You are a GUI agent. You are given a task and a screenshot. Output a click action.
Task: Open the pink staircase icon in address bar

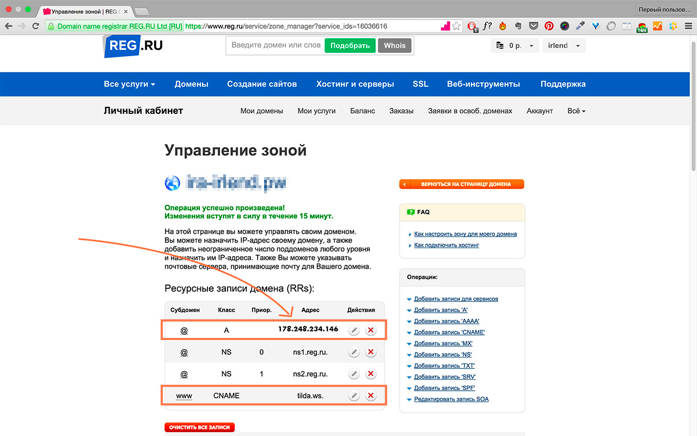point(445,26)
